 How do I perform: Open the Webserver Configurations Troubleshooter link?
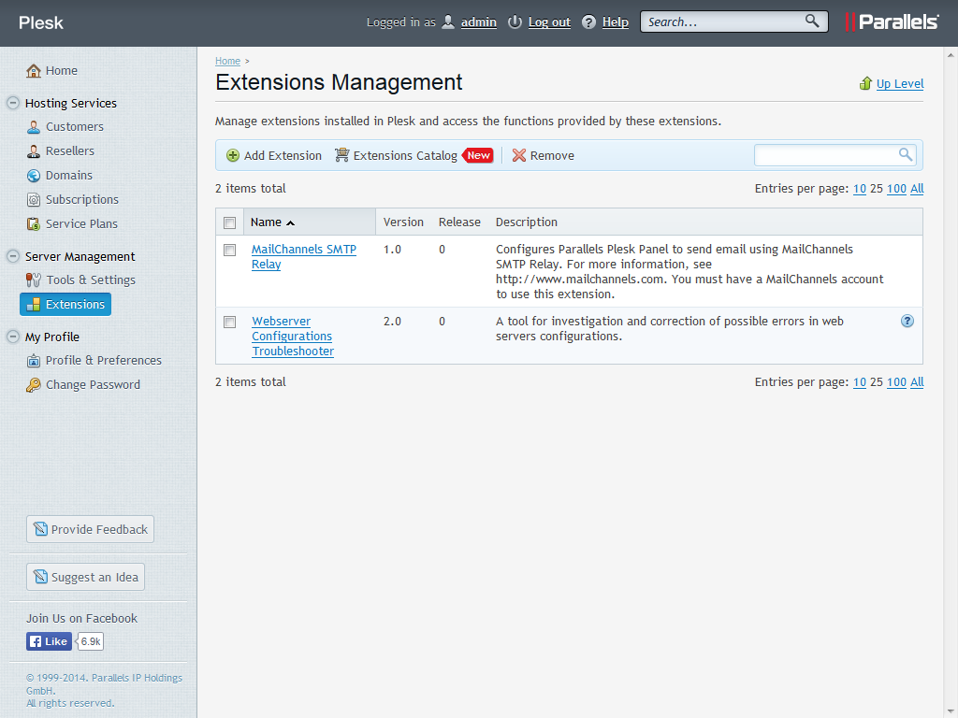tap(293, 337)
